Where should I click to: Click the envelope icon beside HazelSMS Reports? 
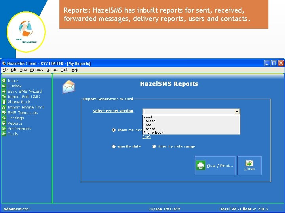pos(69,87)
